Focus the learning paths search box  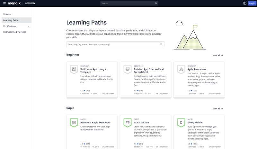coord(115,44)
